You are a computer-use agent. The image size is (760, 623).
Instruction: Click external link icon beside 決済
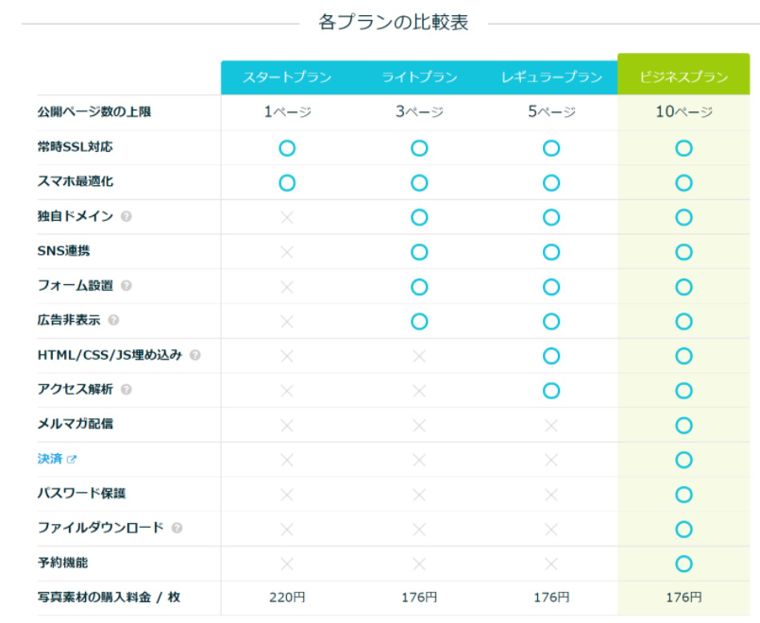[x=72, y=459]
